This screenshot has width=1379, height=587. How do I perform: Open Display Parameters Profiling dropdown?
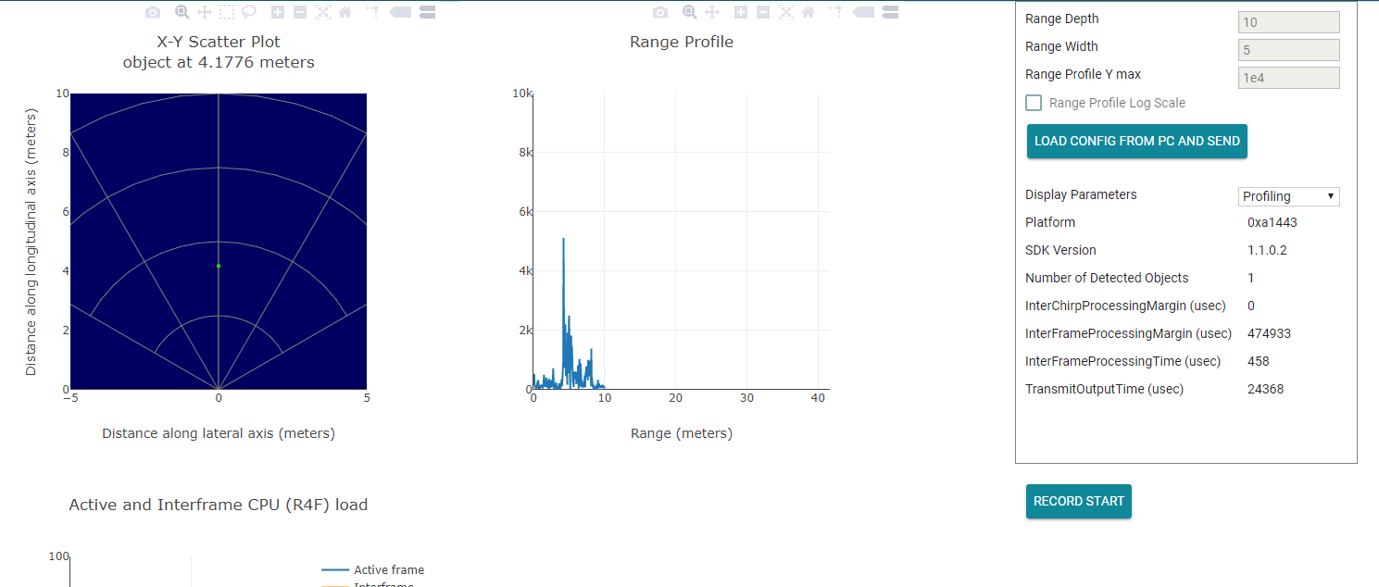click(1289, 196)
